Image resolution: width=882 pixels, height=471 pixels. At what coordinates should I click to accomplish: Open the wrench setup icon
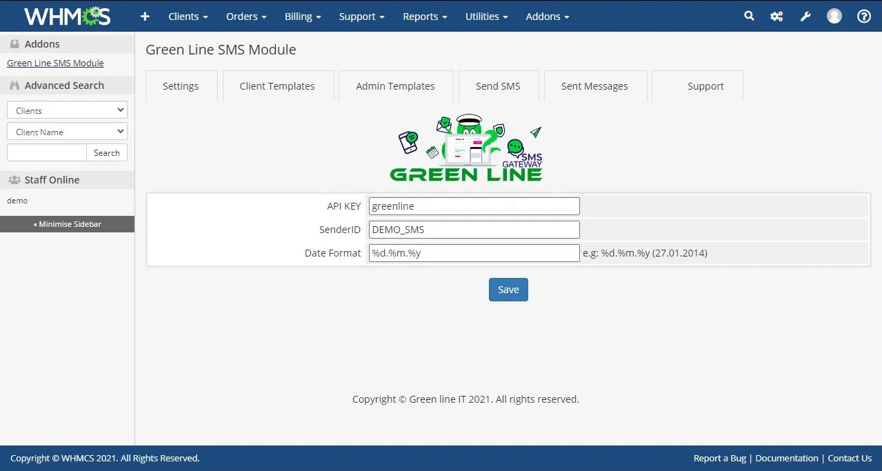tap(805, 17)
